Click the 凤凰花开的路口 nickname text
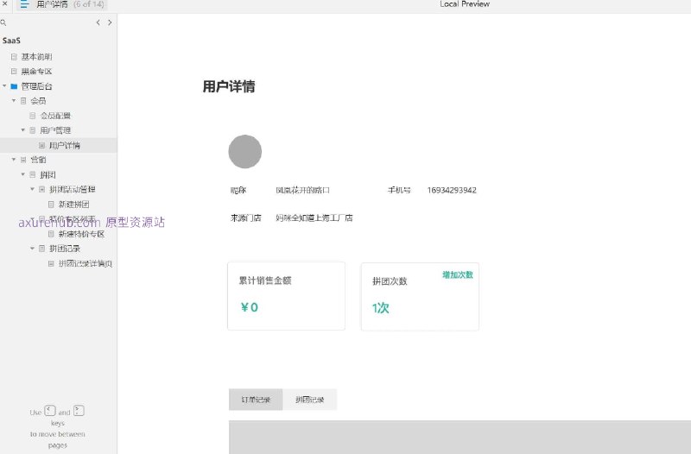The width and height of the screenshot is (691, 454). [x=303, y=190]
